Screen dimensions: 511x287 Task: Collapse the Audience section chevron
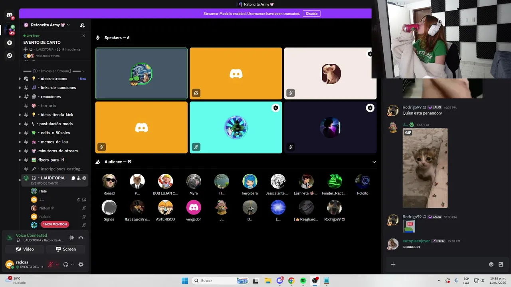[x=374, y=162]
